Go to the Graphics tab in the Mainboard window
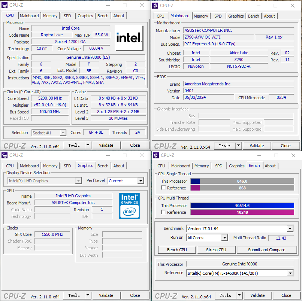This screenshot has height=301, width=302. (x=236, y=16)
